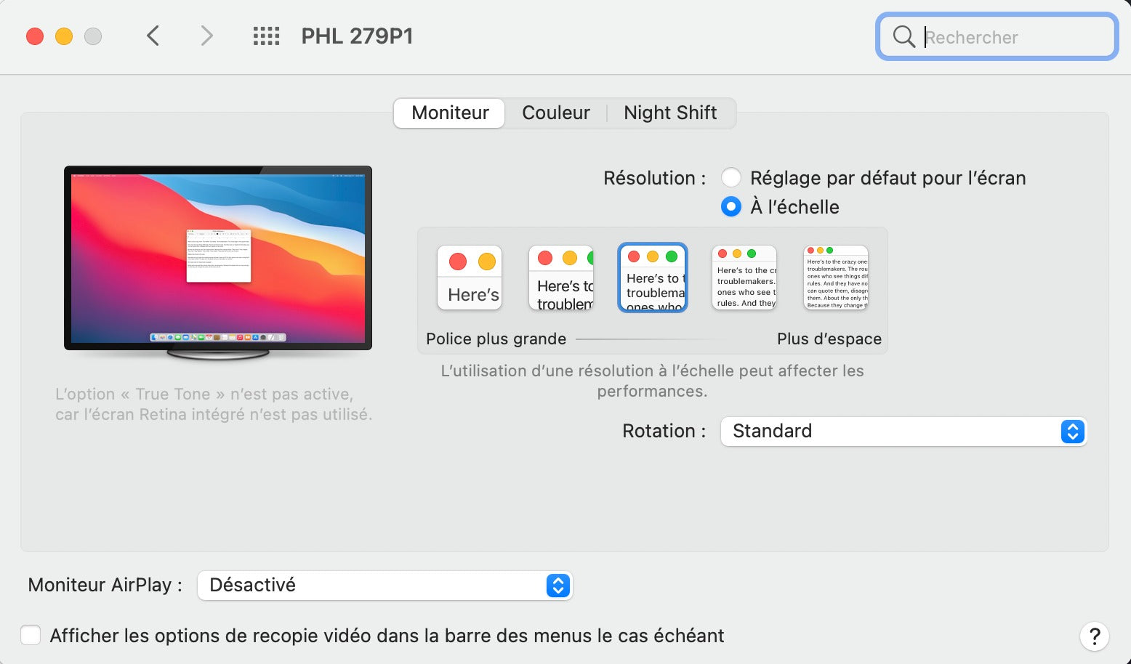Select Réglage par défaut pour l'écran radio
The image size is (1131, 664).
[x=731, y=178]
